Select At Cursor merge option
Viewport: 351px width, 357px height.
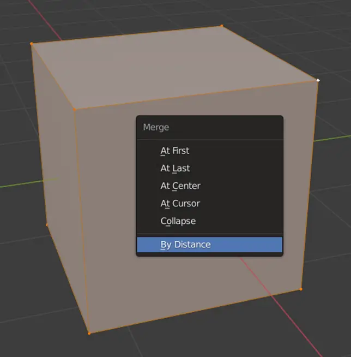pyautogui.click(x=209, y=203)
